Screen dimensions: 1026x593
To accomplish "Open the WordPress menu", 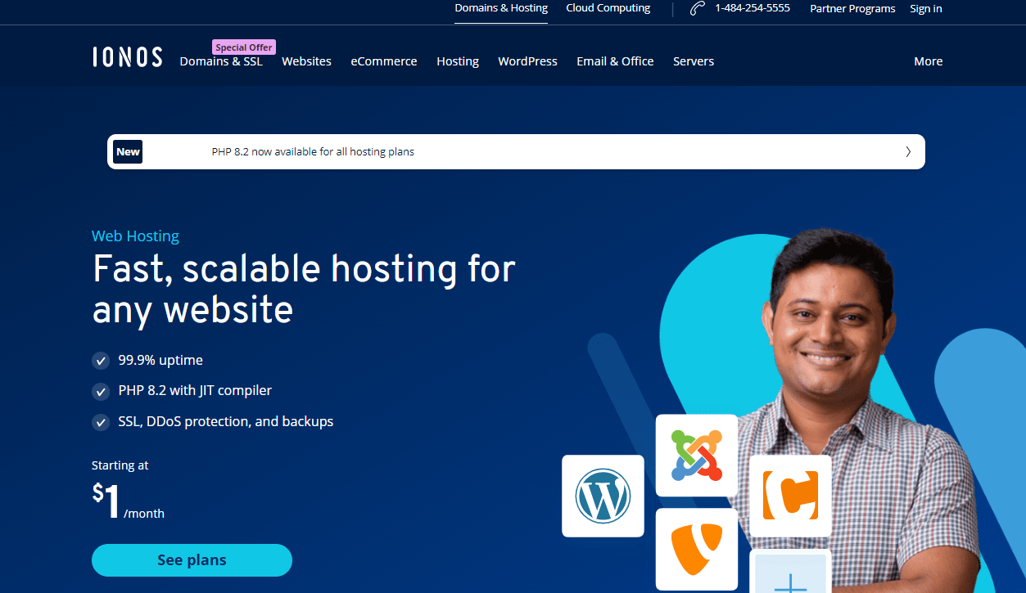I will pyautogui.click(x=527, y=61).
